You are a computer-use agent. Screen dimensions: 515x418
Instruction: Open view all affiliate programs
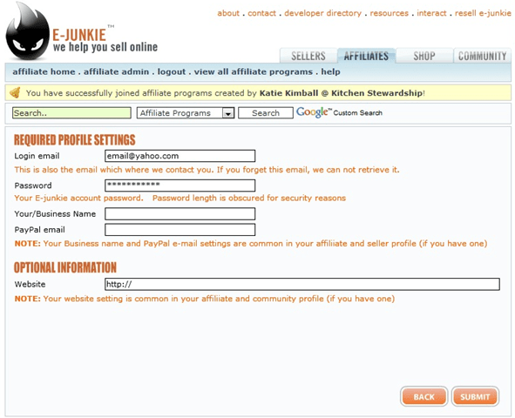[254, 71]
